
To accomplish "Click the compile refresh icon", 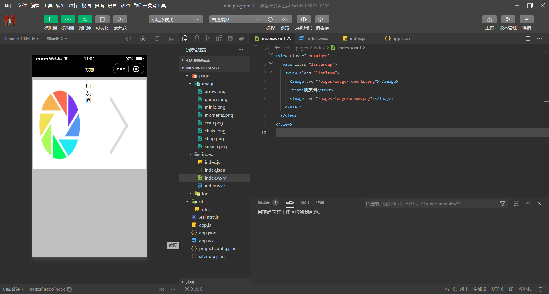I will (270, 19).
